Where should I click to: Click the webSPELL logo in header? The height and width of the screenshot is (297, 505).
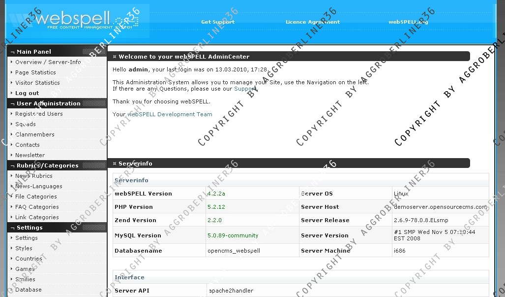(x=79, y=21)
